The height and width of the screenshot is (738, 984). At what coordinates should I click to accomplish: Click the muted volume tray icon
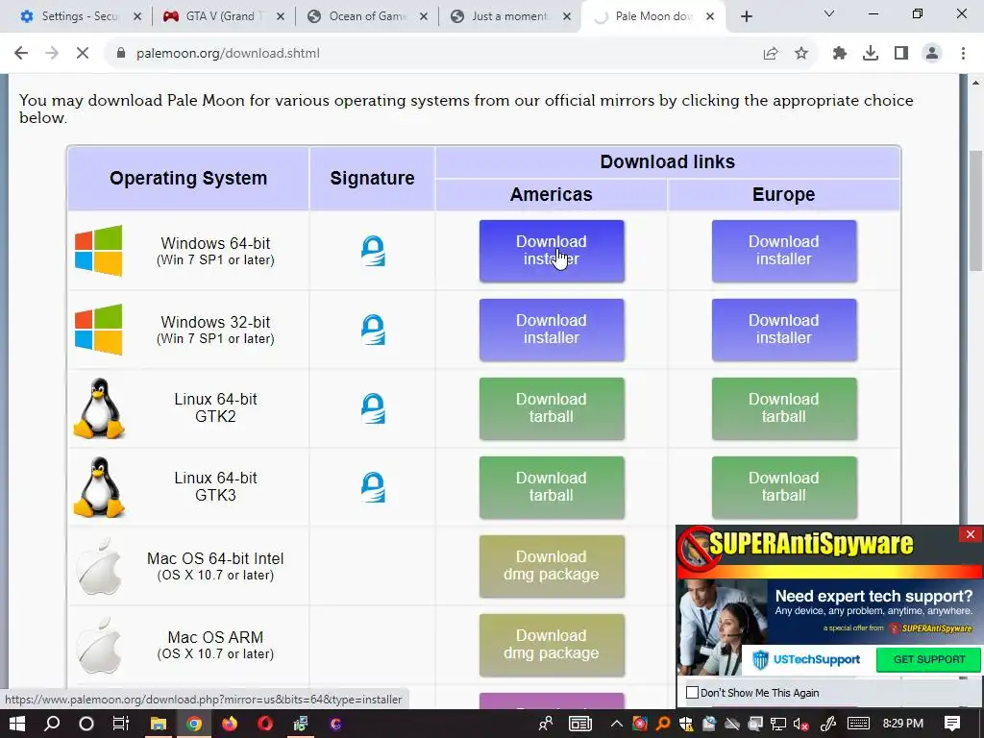point(800,724)
